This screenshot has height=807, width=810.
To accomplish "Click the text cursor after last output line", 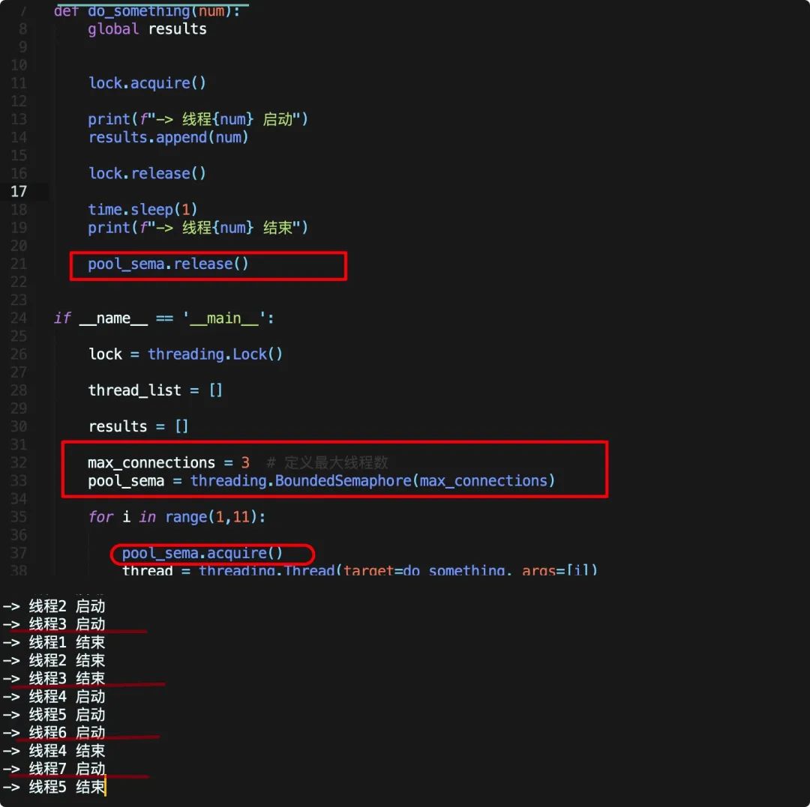I will coord(105,786).
